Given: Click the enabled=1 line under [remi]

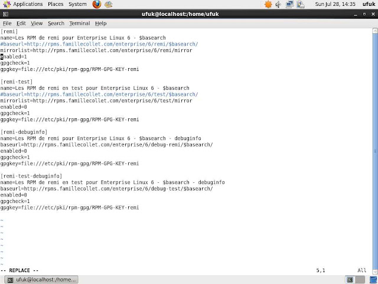Looking at the screenshot, I should [x=14, y=57].
